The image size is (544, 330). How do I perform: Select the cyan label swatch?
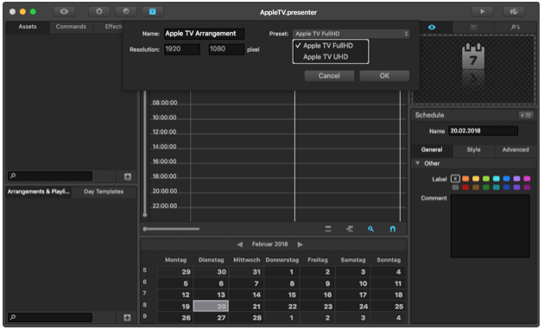[497, 179]
